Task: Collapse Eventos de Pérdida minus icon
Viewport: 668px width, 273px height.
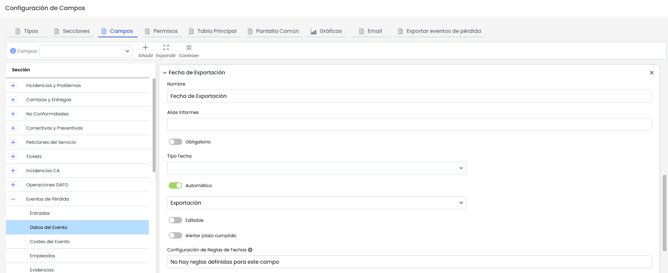Action: 13,199
